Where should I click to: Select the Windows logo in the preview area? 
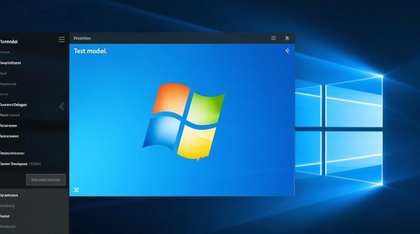[184, 122]
